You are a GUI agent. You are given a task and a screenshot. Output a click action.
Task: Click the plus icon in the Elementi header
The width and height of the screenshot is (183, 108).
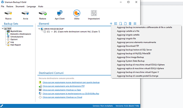click(x=111, y=24)
